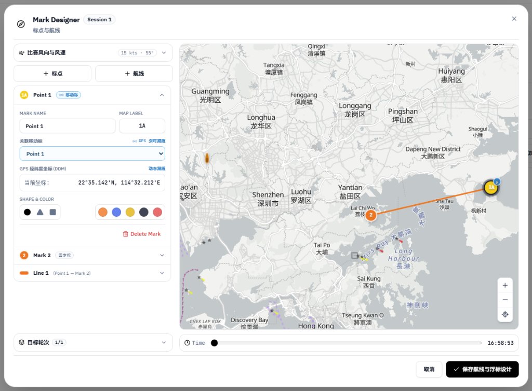Select the 1A marker on the map

491,187
